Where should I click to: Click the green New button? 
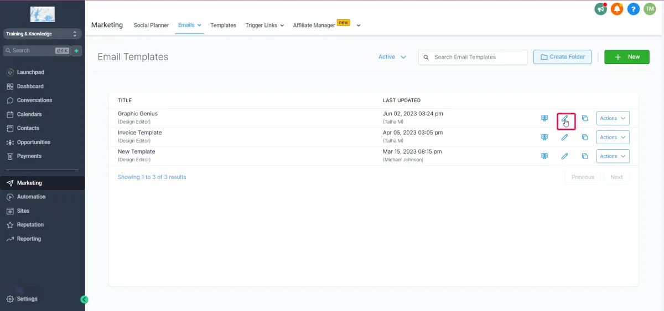[626, 57]
